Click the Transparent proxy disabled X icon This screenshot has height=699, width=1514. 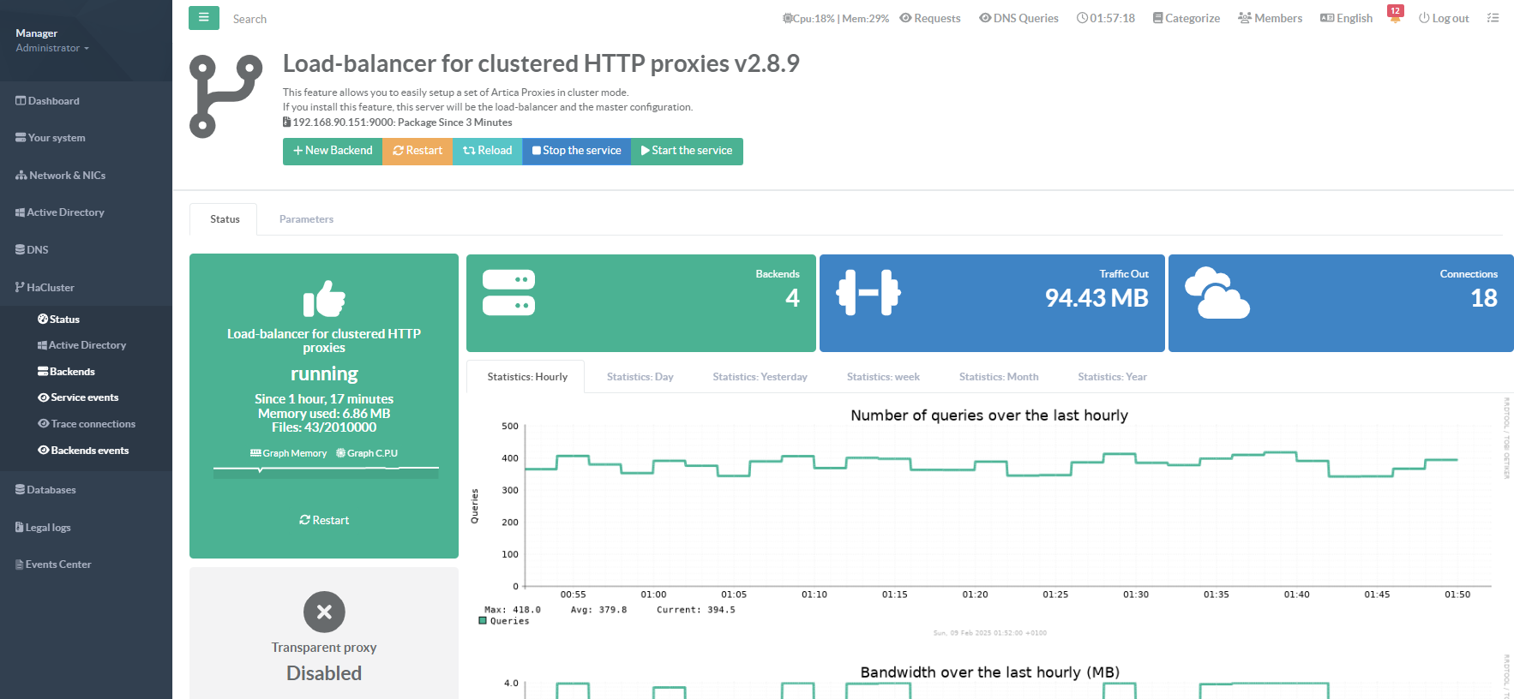tap(324, 612)
